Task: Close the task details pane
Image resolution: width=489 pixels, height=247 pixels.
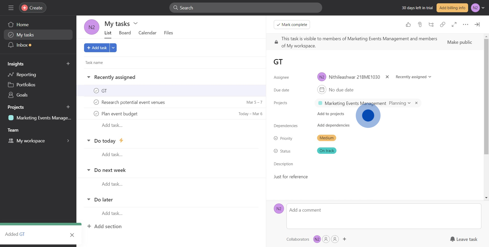Action: point(477,24)
